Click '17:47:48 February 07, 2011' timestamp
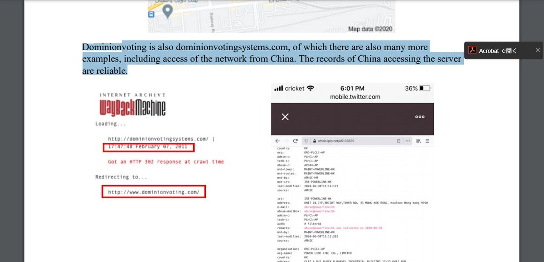 pyautogui.click(x=149, y=147)
